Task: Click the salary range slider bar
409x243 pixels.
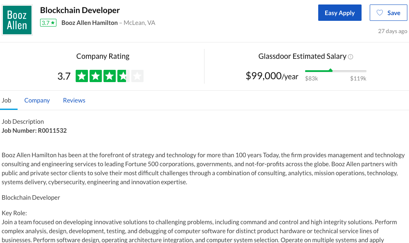Action: pyautogui.click(x=335, y=71)
